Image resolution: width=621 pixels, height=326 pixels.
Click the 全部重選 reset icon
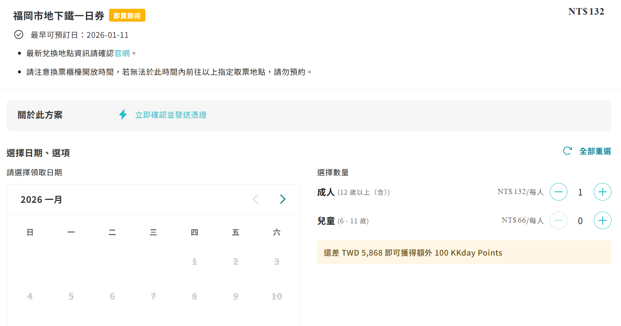point(567,151)
